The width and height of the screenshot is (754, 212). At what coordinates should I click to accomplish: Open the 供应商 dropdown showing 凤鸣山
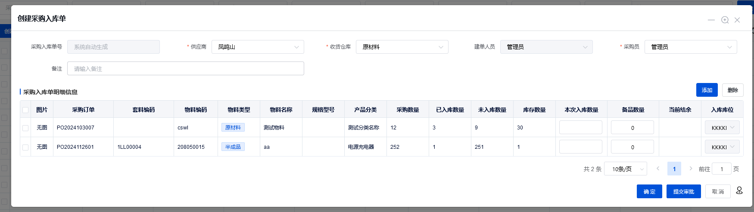258,47
